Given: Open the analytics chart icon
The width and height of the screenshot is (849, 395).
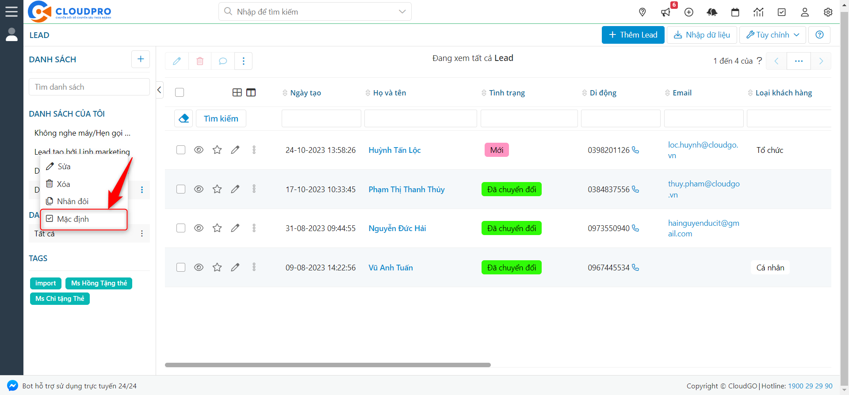Looking at the screenshot, I should point(758,12).
